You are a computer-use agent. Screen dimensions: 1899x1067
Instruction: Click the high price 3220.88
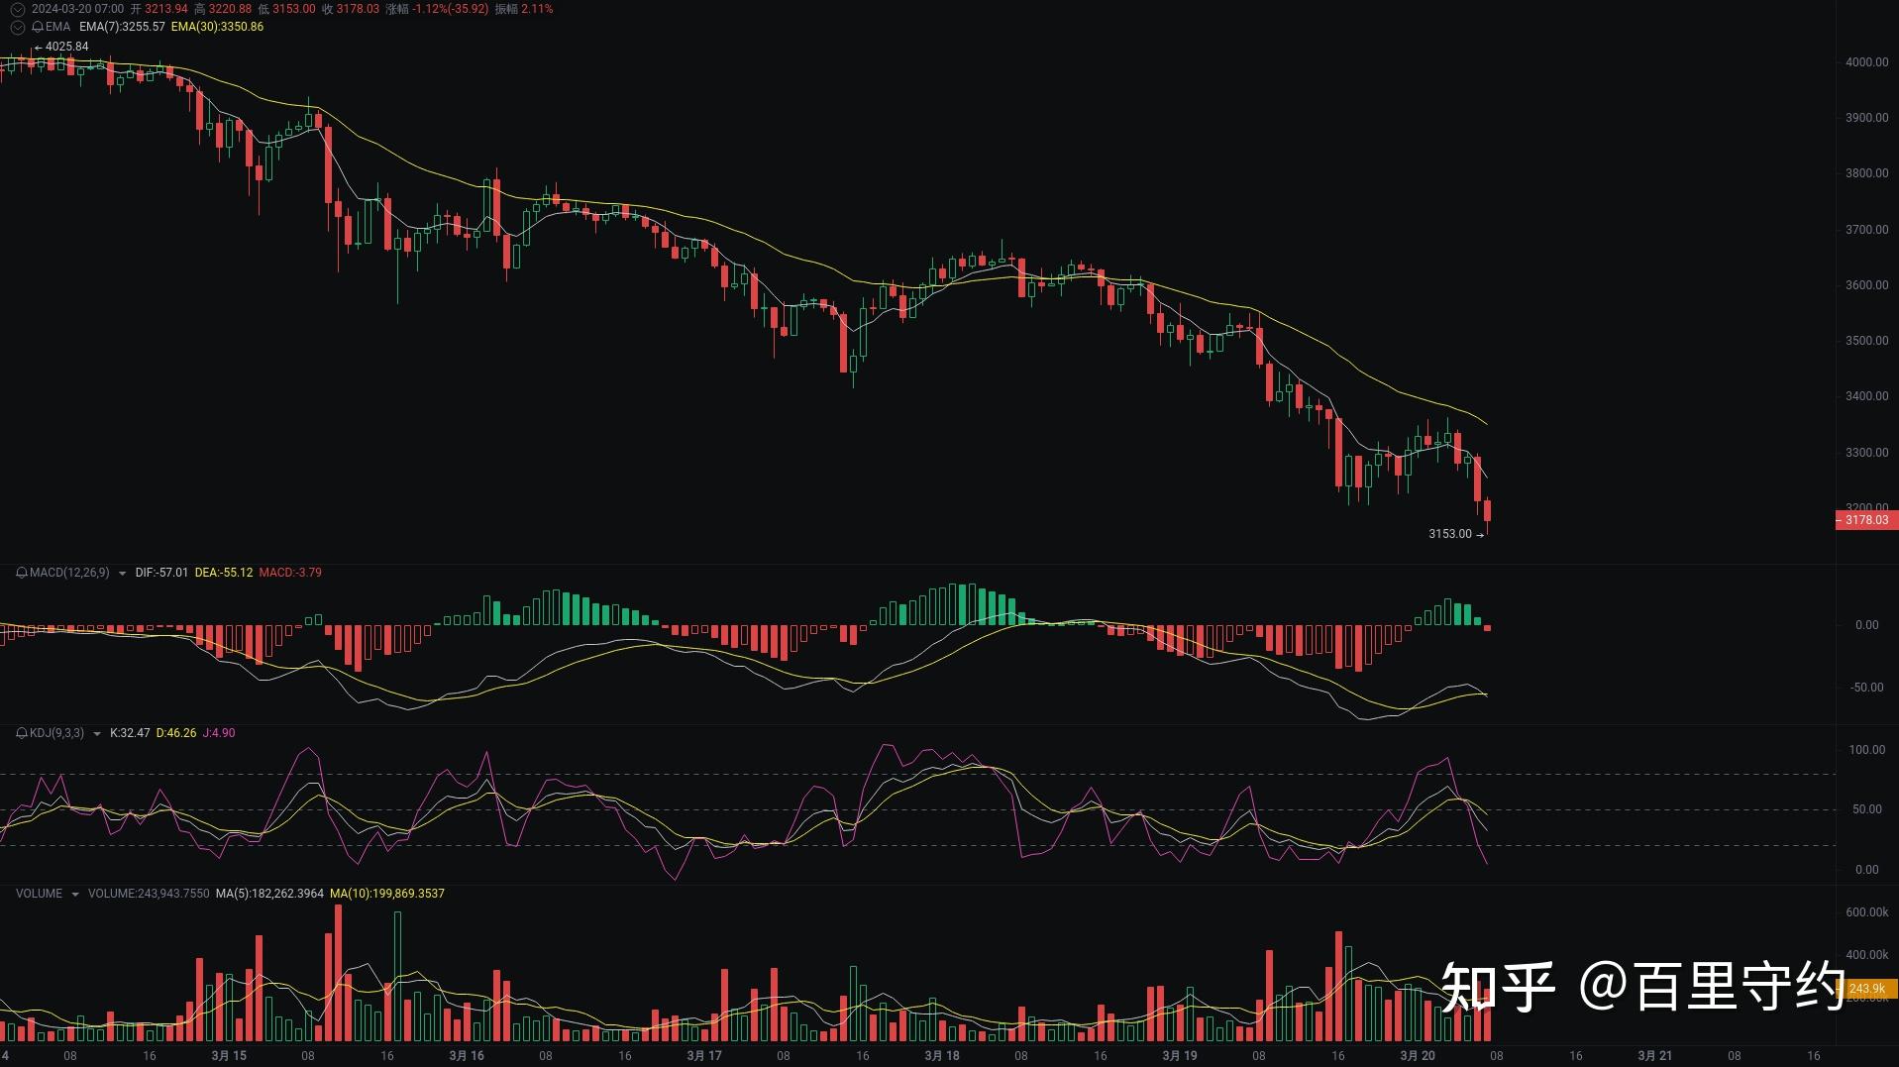(230, 9)
